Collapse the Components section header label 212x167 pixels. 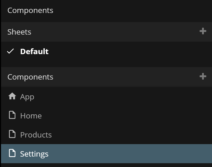point(30,77)
